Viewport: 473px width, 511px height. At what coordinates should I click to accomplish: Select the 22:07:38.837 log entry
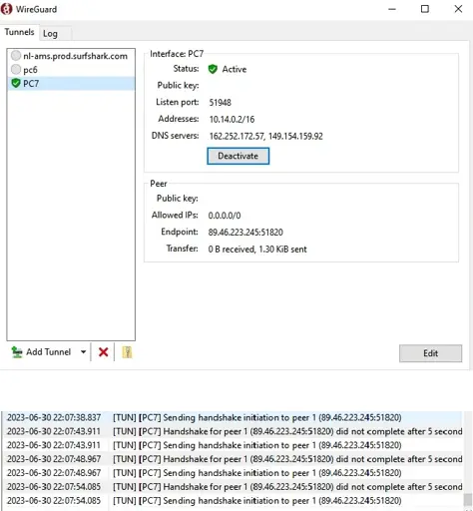click(232, 417)
